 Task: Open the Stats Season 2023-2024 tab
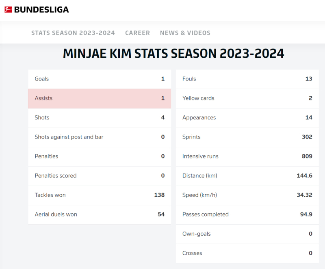73,33
